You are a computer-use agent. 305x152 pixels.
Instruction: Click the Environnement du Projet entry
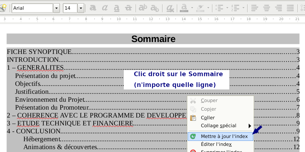pyautogui.click(x=50, y=100)
